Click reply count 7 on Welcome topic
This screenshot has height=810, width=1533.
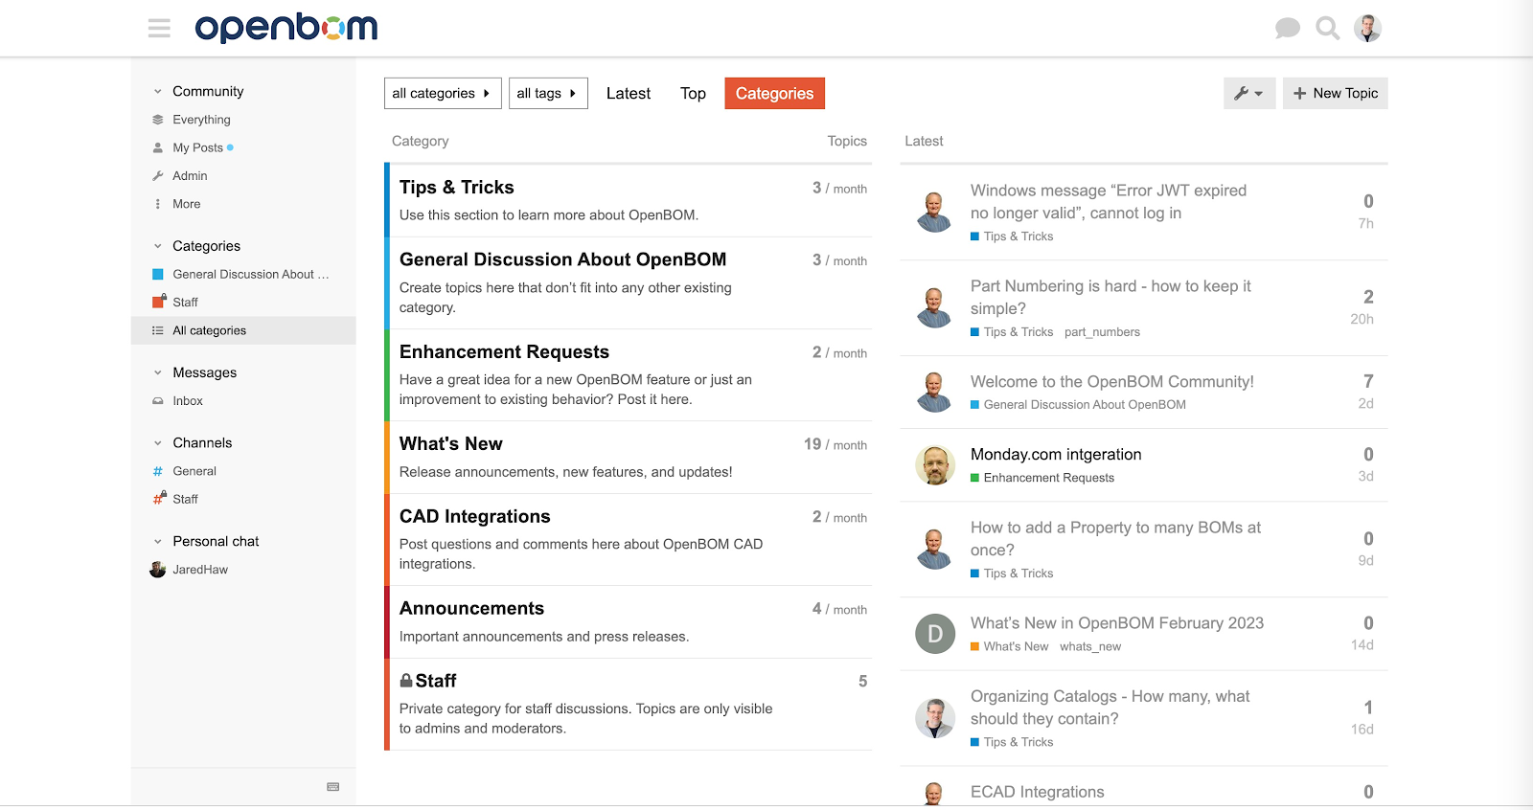pyautogui.click(x=1368, y=381)
